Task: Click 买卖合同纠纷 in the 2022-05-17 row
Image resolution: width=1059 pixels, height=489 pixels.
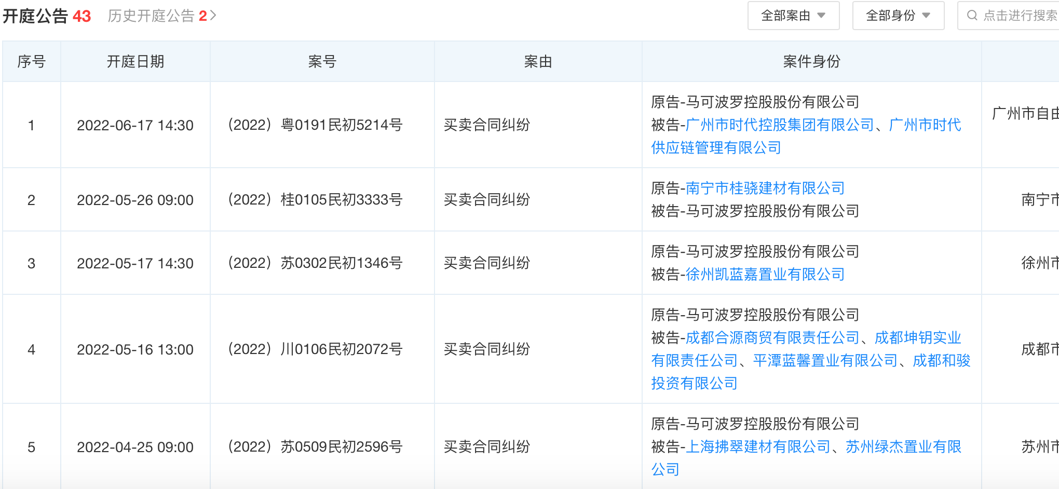Action: tap(487, 263)
